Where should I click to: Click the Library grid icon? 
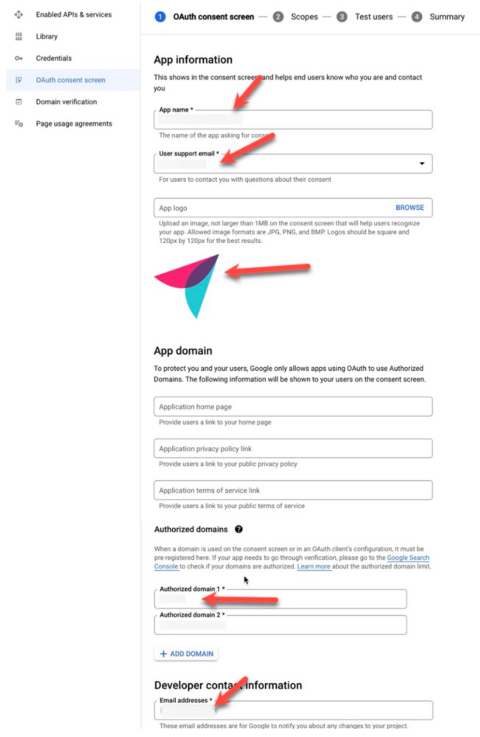click(18, 36)
